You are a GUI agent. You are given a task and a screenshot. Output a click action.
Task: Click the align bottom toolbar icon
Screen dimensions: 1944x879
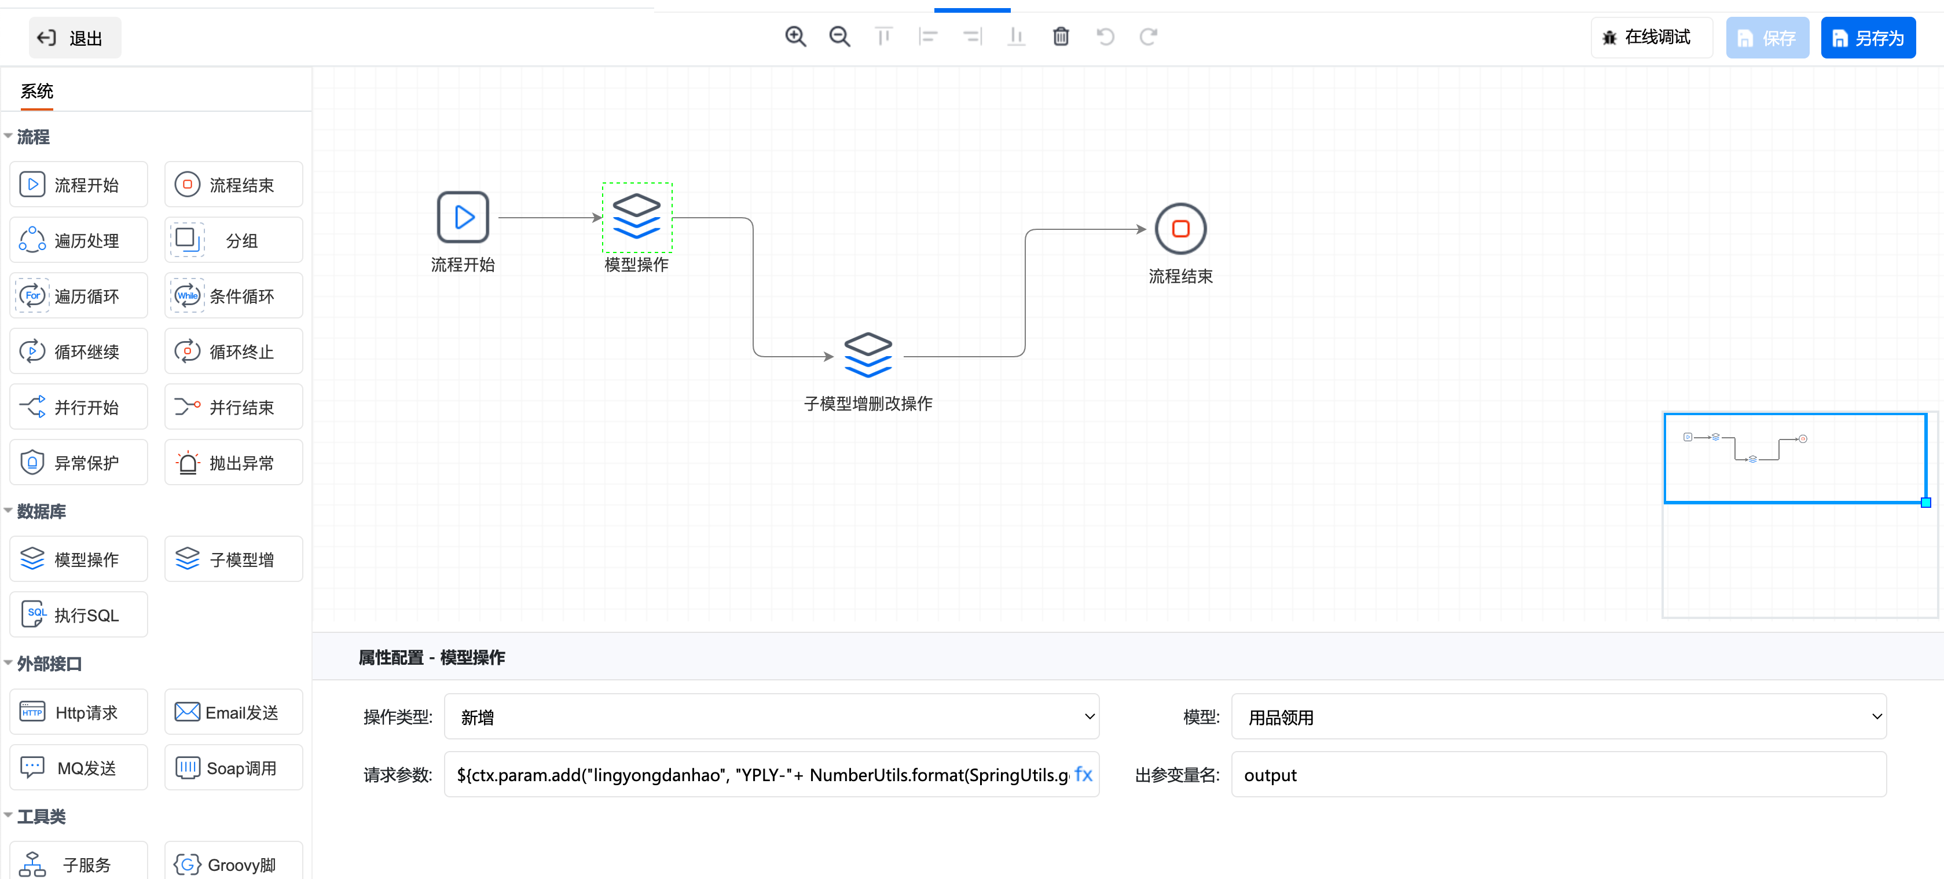pos(1016,36)
